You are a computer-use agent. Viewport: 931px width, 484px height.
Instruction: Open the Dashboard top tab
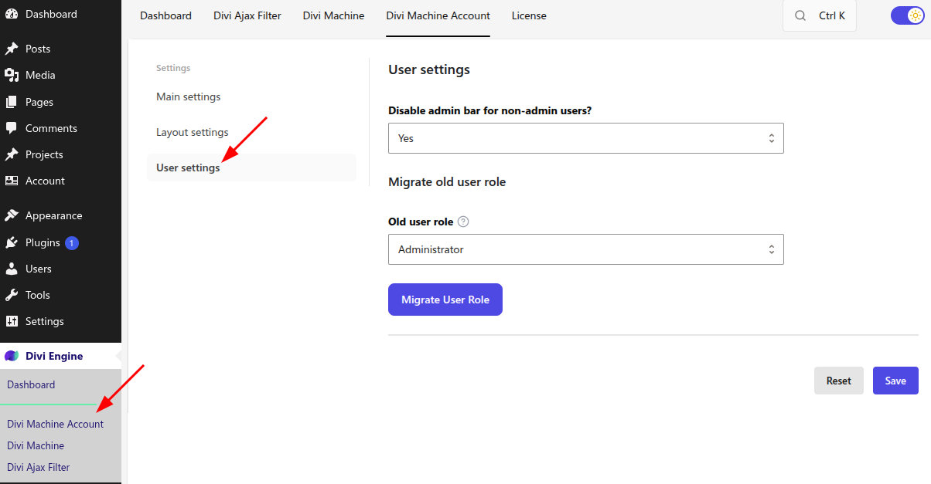pyautogui.click(x=165, y=15)
